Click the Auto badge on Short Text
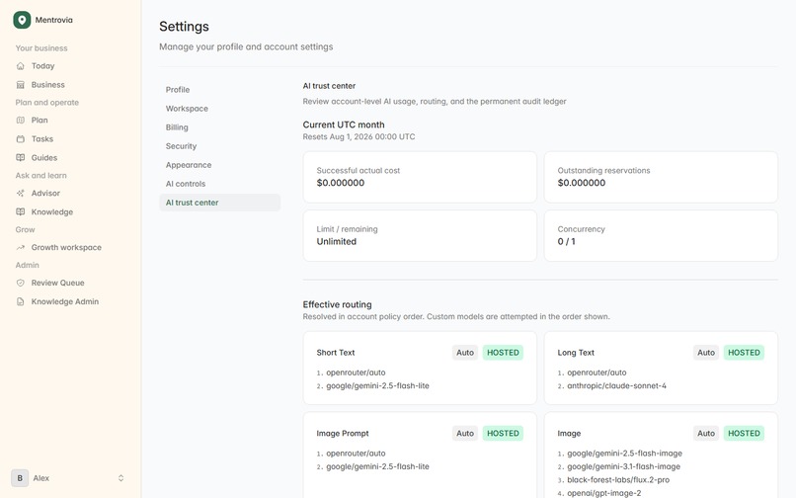Screen dimensions: 796x498 coord(465,353)
